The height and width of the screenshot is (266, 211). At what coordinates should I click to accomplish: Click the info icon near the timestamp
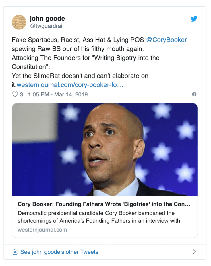(194, 94)
